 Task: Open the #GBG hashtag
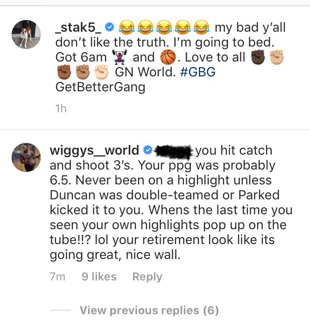click(198, 72)
